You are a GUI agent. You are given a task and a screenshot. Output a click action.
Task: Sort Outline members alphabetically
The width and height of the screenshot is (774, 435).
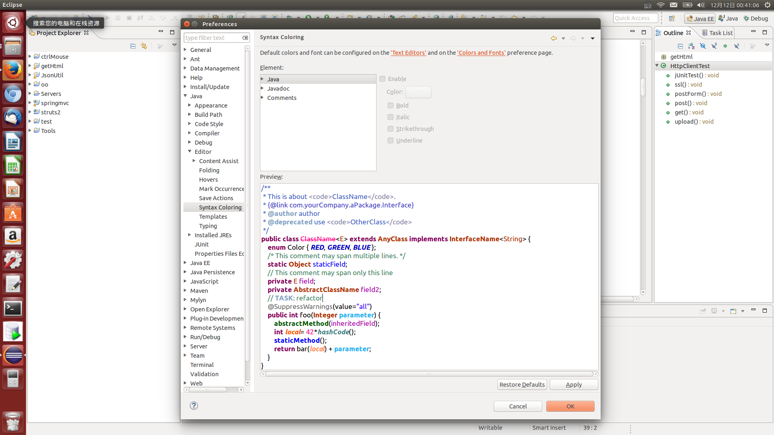pyautogui.click(x=692, y=46)
